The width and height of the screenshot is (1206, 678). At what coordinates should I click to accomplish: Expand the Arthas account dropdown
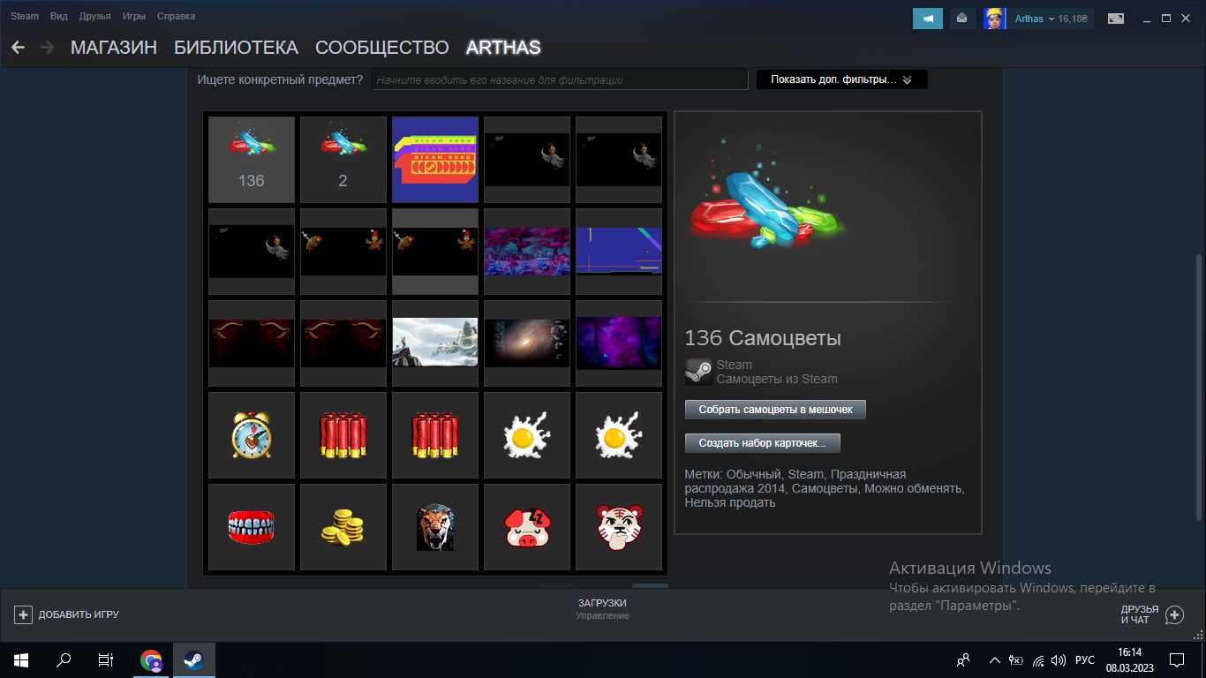tap(1033, 18)
